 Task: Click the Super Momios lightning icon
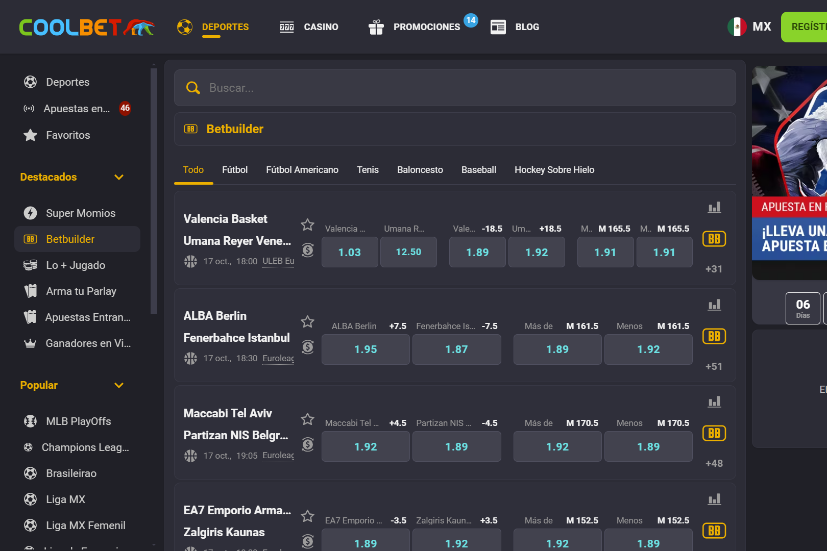point(31,213)
